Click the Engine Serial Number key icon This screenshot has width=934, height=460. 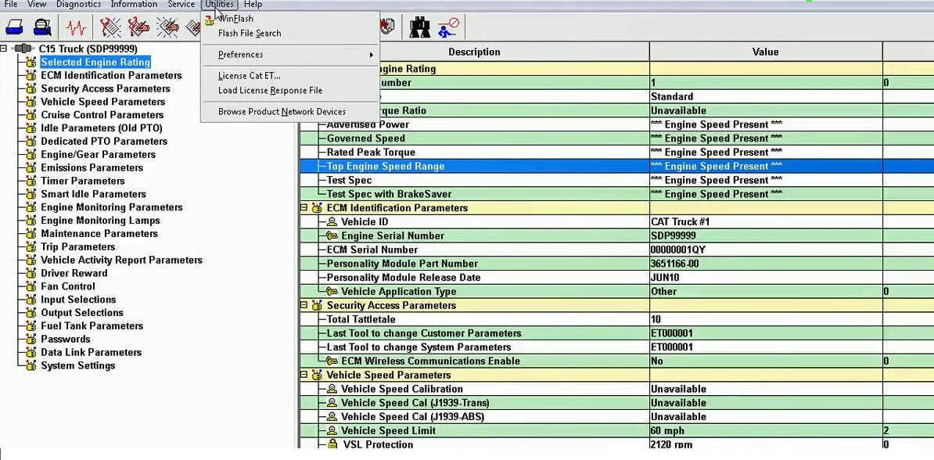point(332,236)
